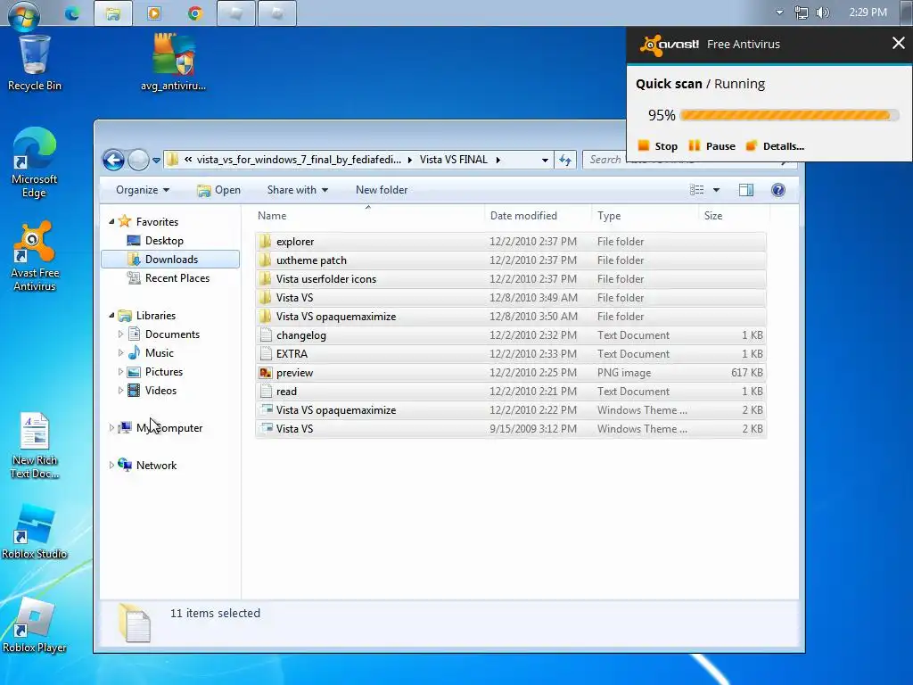The image size is (913, 685).
Task: Launch Chrome from the taskbar
Action: pos(195,12)
